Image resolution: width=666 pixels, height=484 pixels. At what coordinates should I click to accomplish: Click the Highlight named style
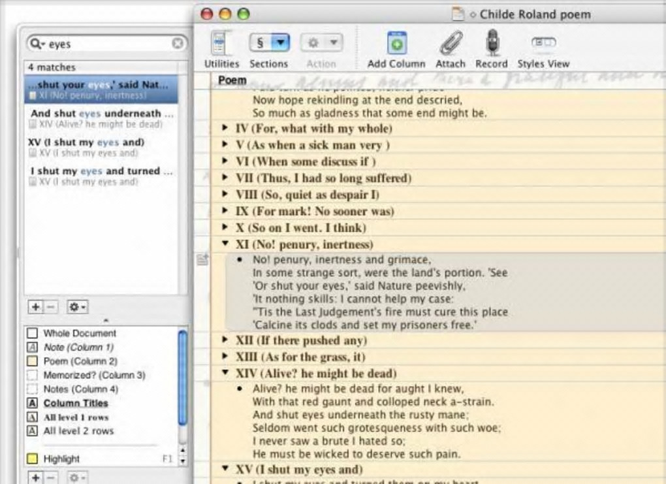point(61,459)
